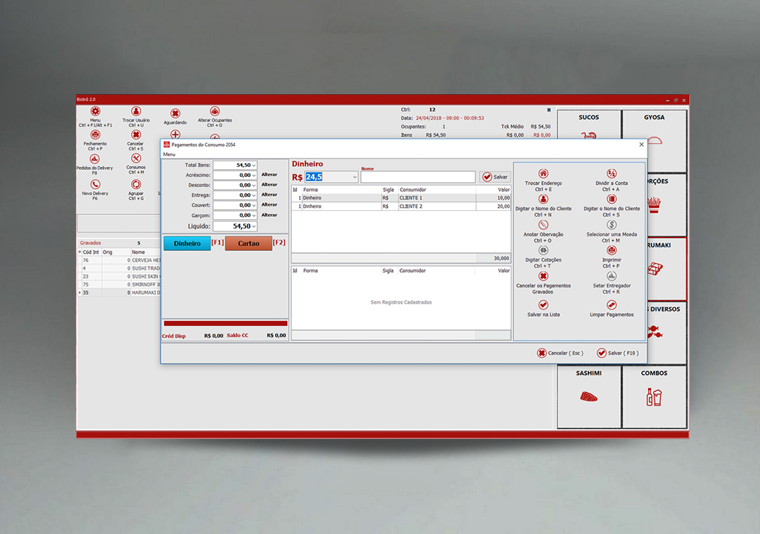Open the Setar Entregador option
The height and width of the screenshot is (534, 760).
point(612,276)
